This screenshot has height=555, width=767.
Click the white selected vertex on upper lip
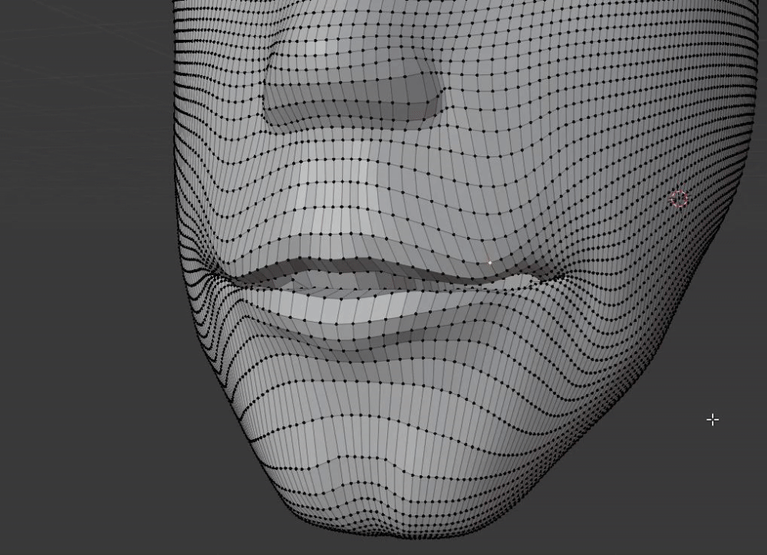(490, 263)
